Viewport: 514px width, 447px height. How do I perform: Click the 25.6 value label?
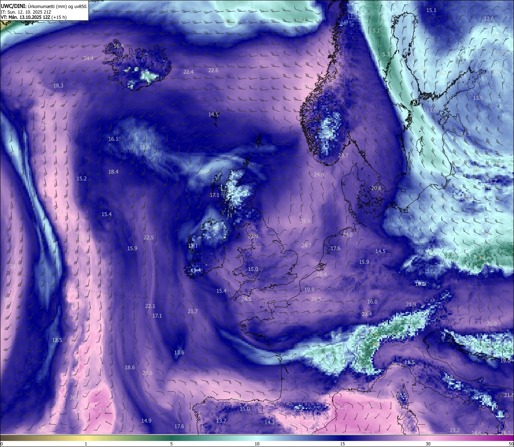pyautogui.click(x=147, y=373)
